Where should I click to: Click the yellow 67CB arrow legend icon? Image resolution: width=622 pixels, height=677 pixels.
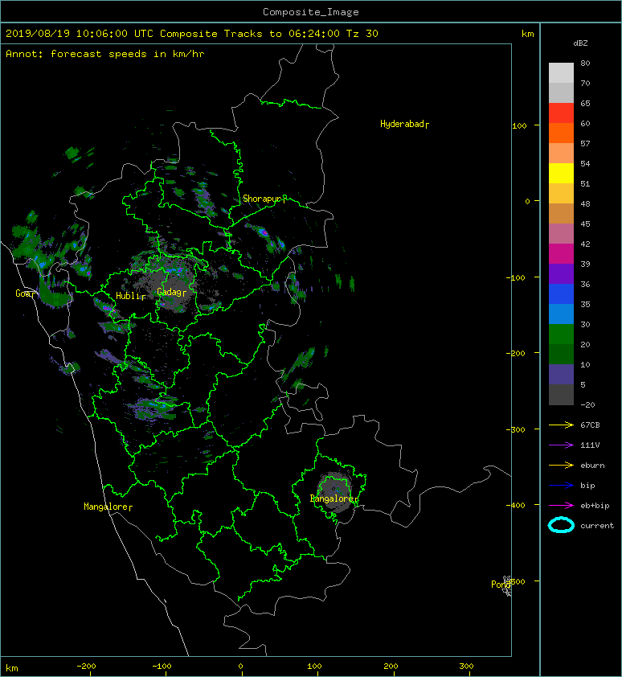pos(561,425)
